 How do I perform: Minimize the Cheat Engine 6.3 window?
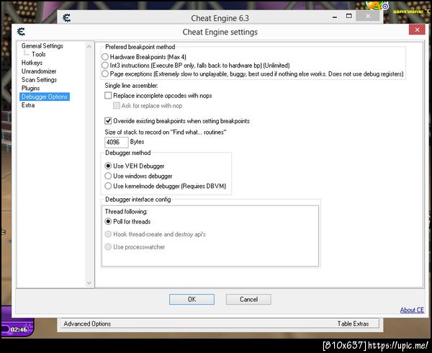coord(335,17)
